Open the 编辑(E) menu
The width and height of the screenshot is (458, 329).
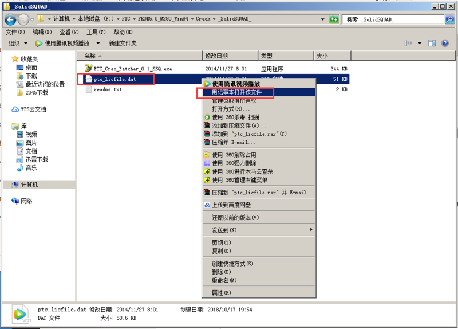tap(42, 32)
